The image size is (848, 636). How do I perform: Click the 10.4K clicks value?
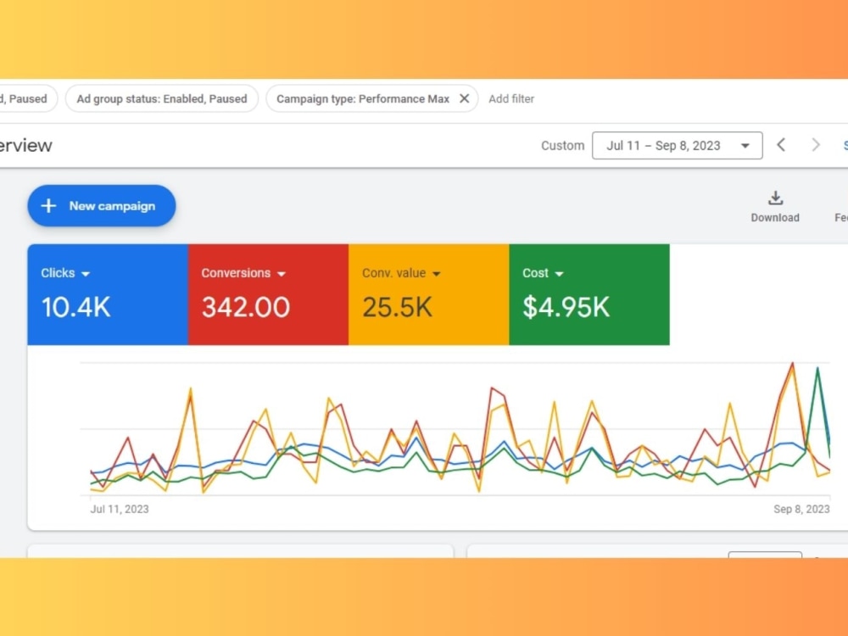point(75,307)
